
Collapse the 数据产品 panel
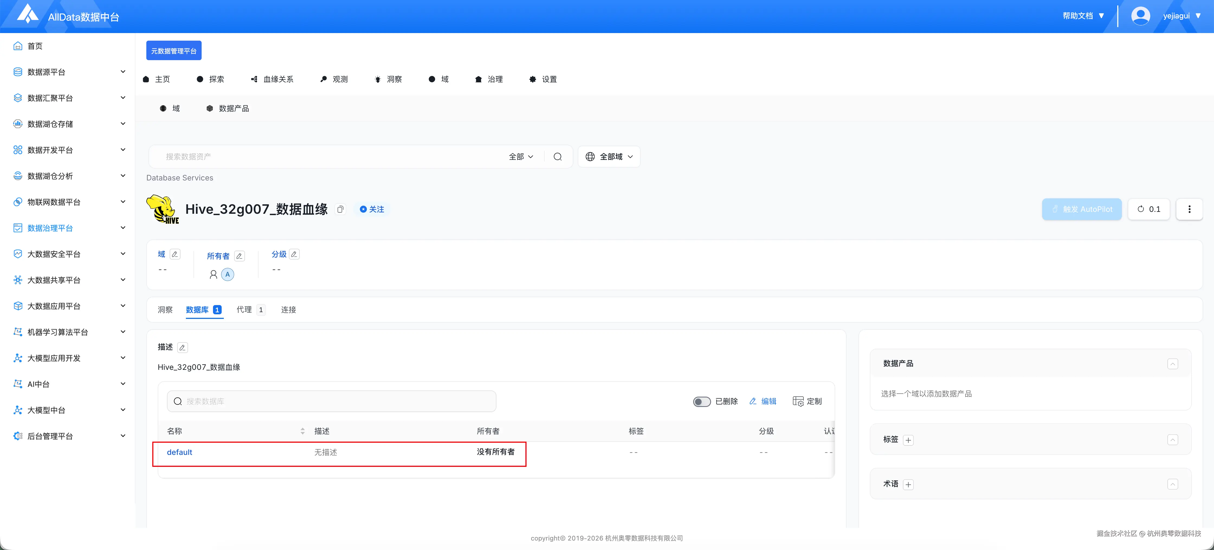point(1173,364)
